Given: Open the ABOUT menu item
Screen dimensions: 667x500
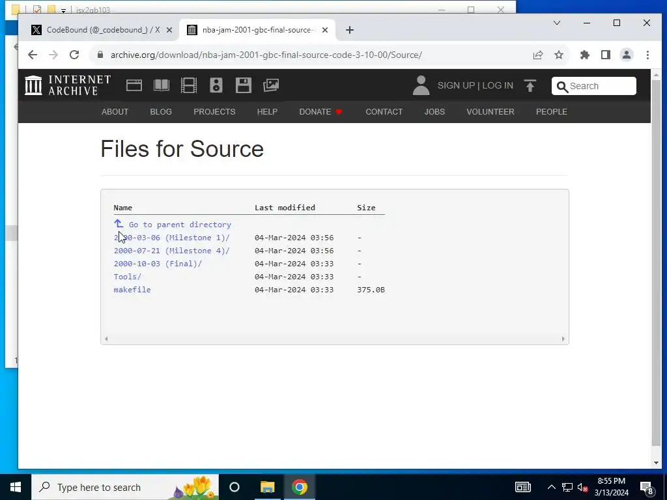Looking at the screenshot, I should [115, 112].
